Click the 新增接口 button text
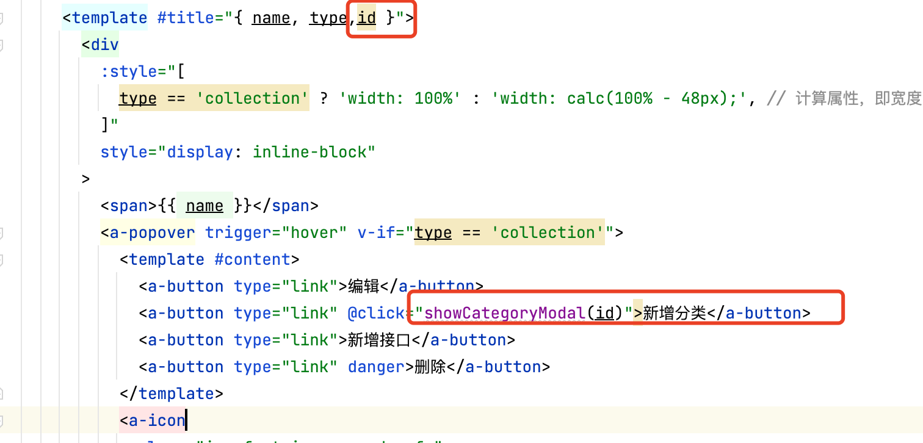 click(x=379, y=340)
